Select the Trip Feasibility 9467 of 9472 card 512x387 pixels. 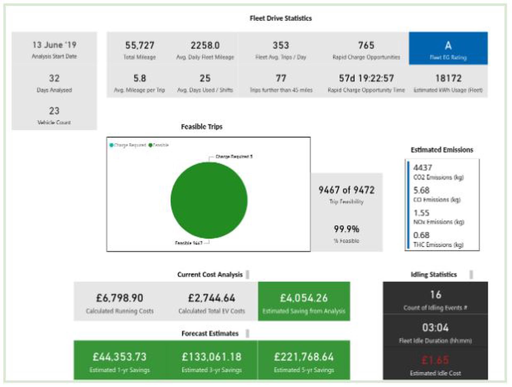(346, 194)
